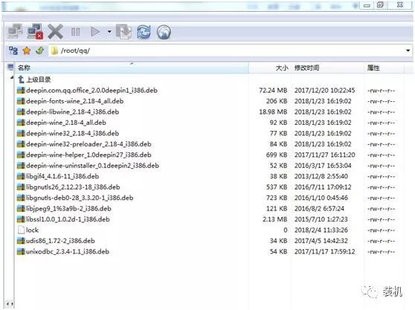Open the dropdown arrow beside the play icon
415x310 pixels.
click(x=109, y=32)
